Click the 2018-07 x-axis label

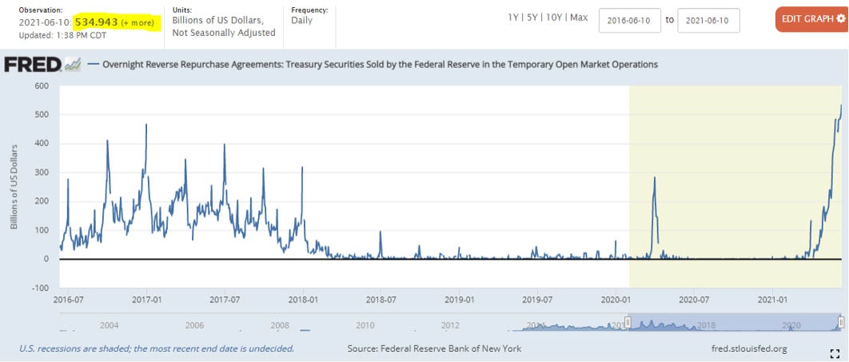(x=381, y=299)
